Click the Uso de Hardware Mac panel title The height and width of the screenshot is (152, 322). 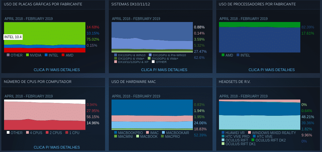pos(134,82)
